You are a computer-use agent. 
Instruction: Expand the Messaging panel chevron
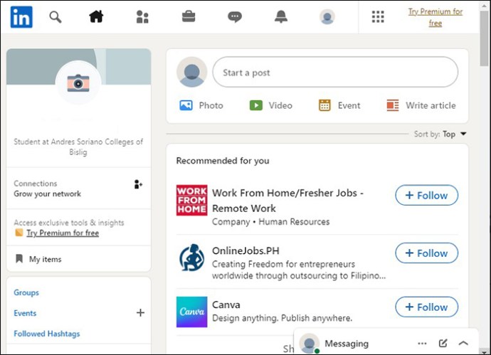[463, 343]
